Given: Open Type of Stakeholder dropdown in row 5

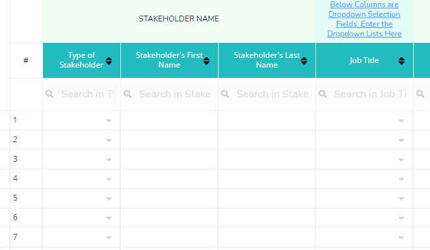Looking at the screenshot, I should pos(109,199).
